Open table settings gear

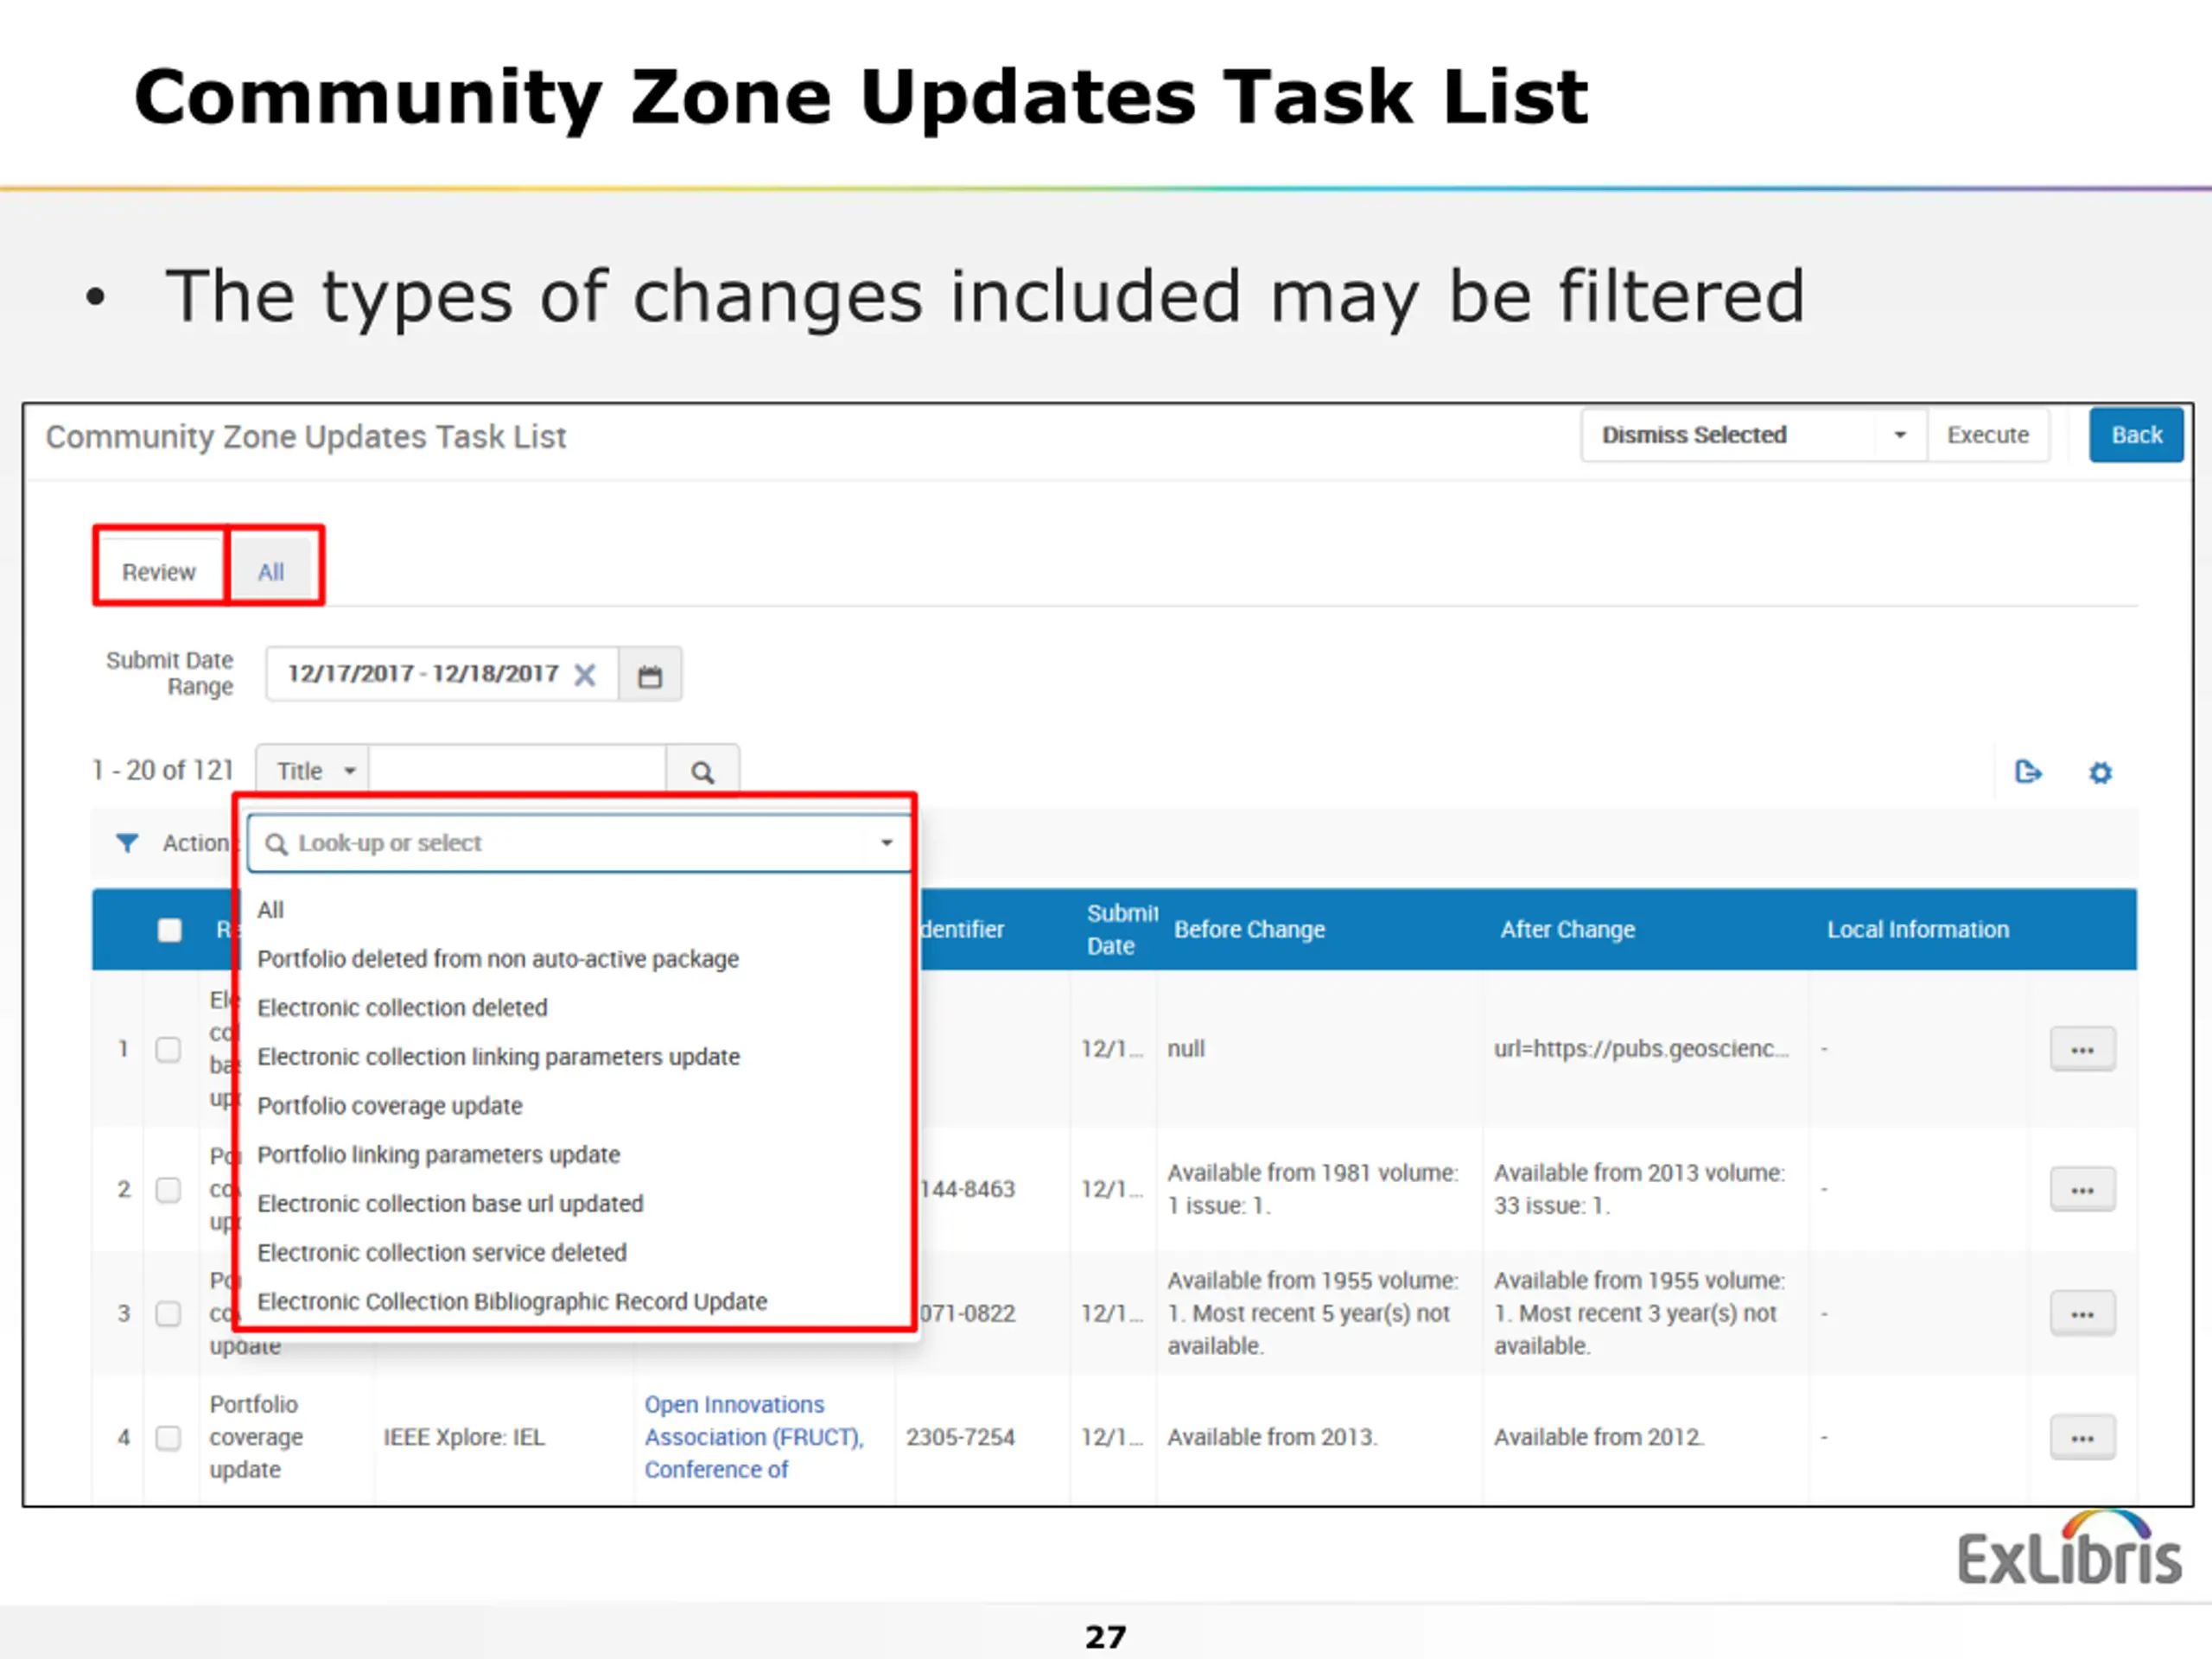(x=2100, y=772)
